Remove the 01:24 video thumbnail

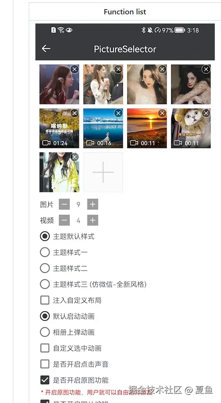75,113
